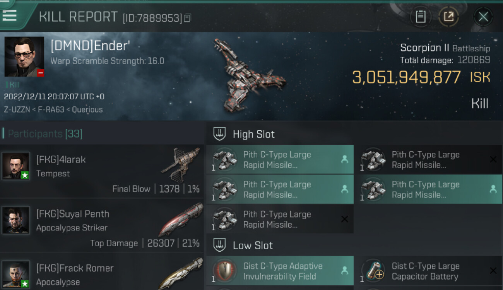Open Ender' pilot portrait
The width and height of the screenshot is (503, 290).
point(24,57)
